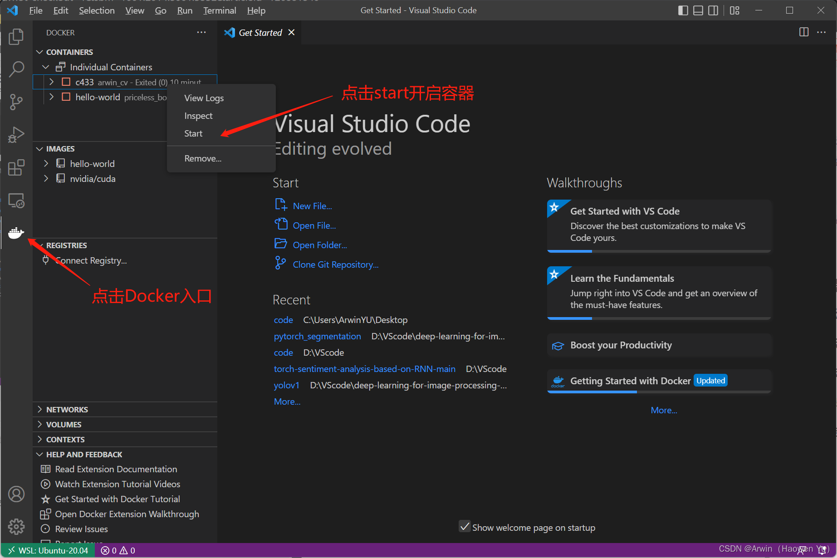837x558 pixels.
Task: Click the Open Docker Extension Walkthrough icon
Action: point(45,514)
